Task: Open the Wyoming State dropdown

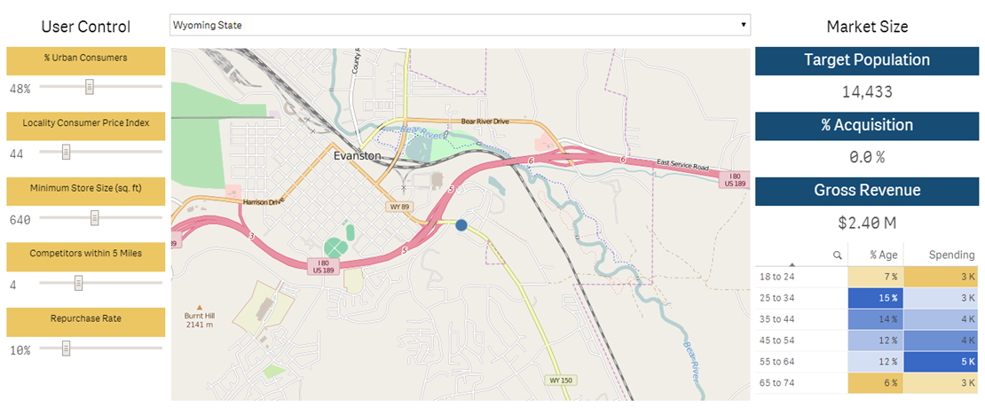Action: (459, 25)
